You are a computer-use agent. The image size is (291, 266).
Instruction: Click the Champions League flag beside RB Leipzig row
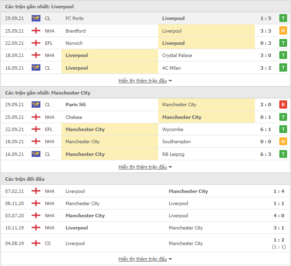[36, 154]
